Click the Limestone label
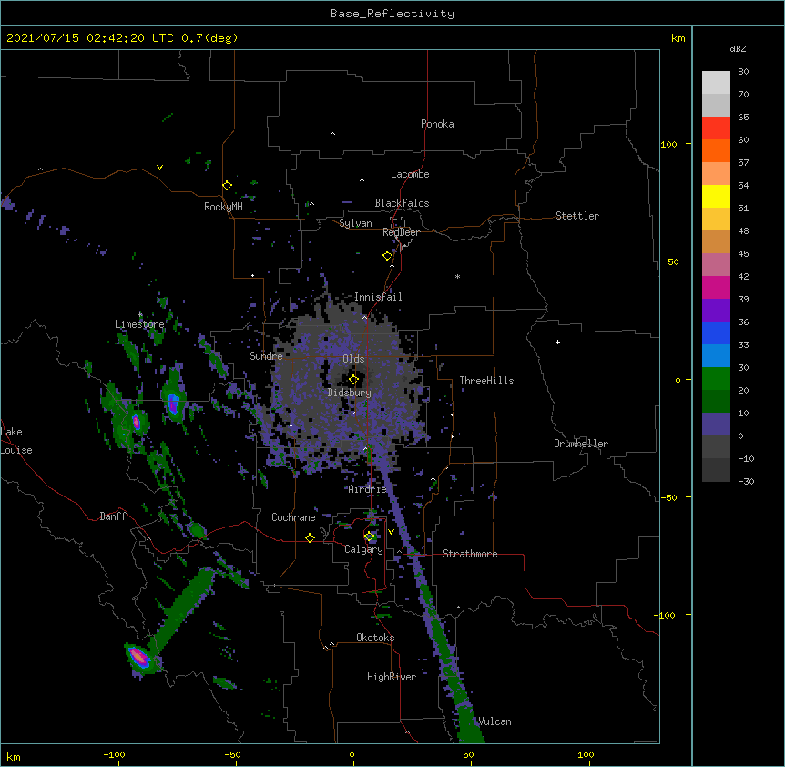Screen dimensions: 785x767 pos(139,324)
